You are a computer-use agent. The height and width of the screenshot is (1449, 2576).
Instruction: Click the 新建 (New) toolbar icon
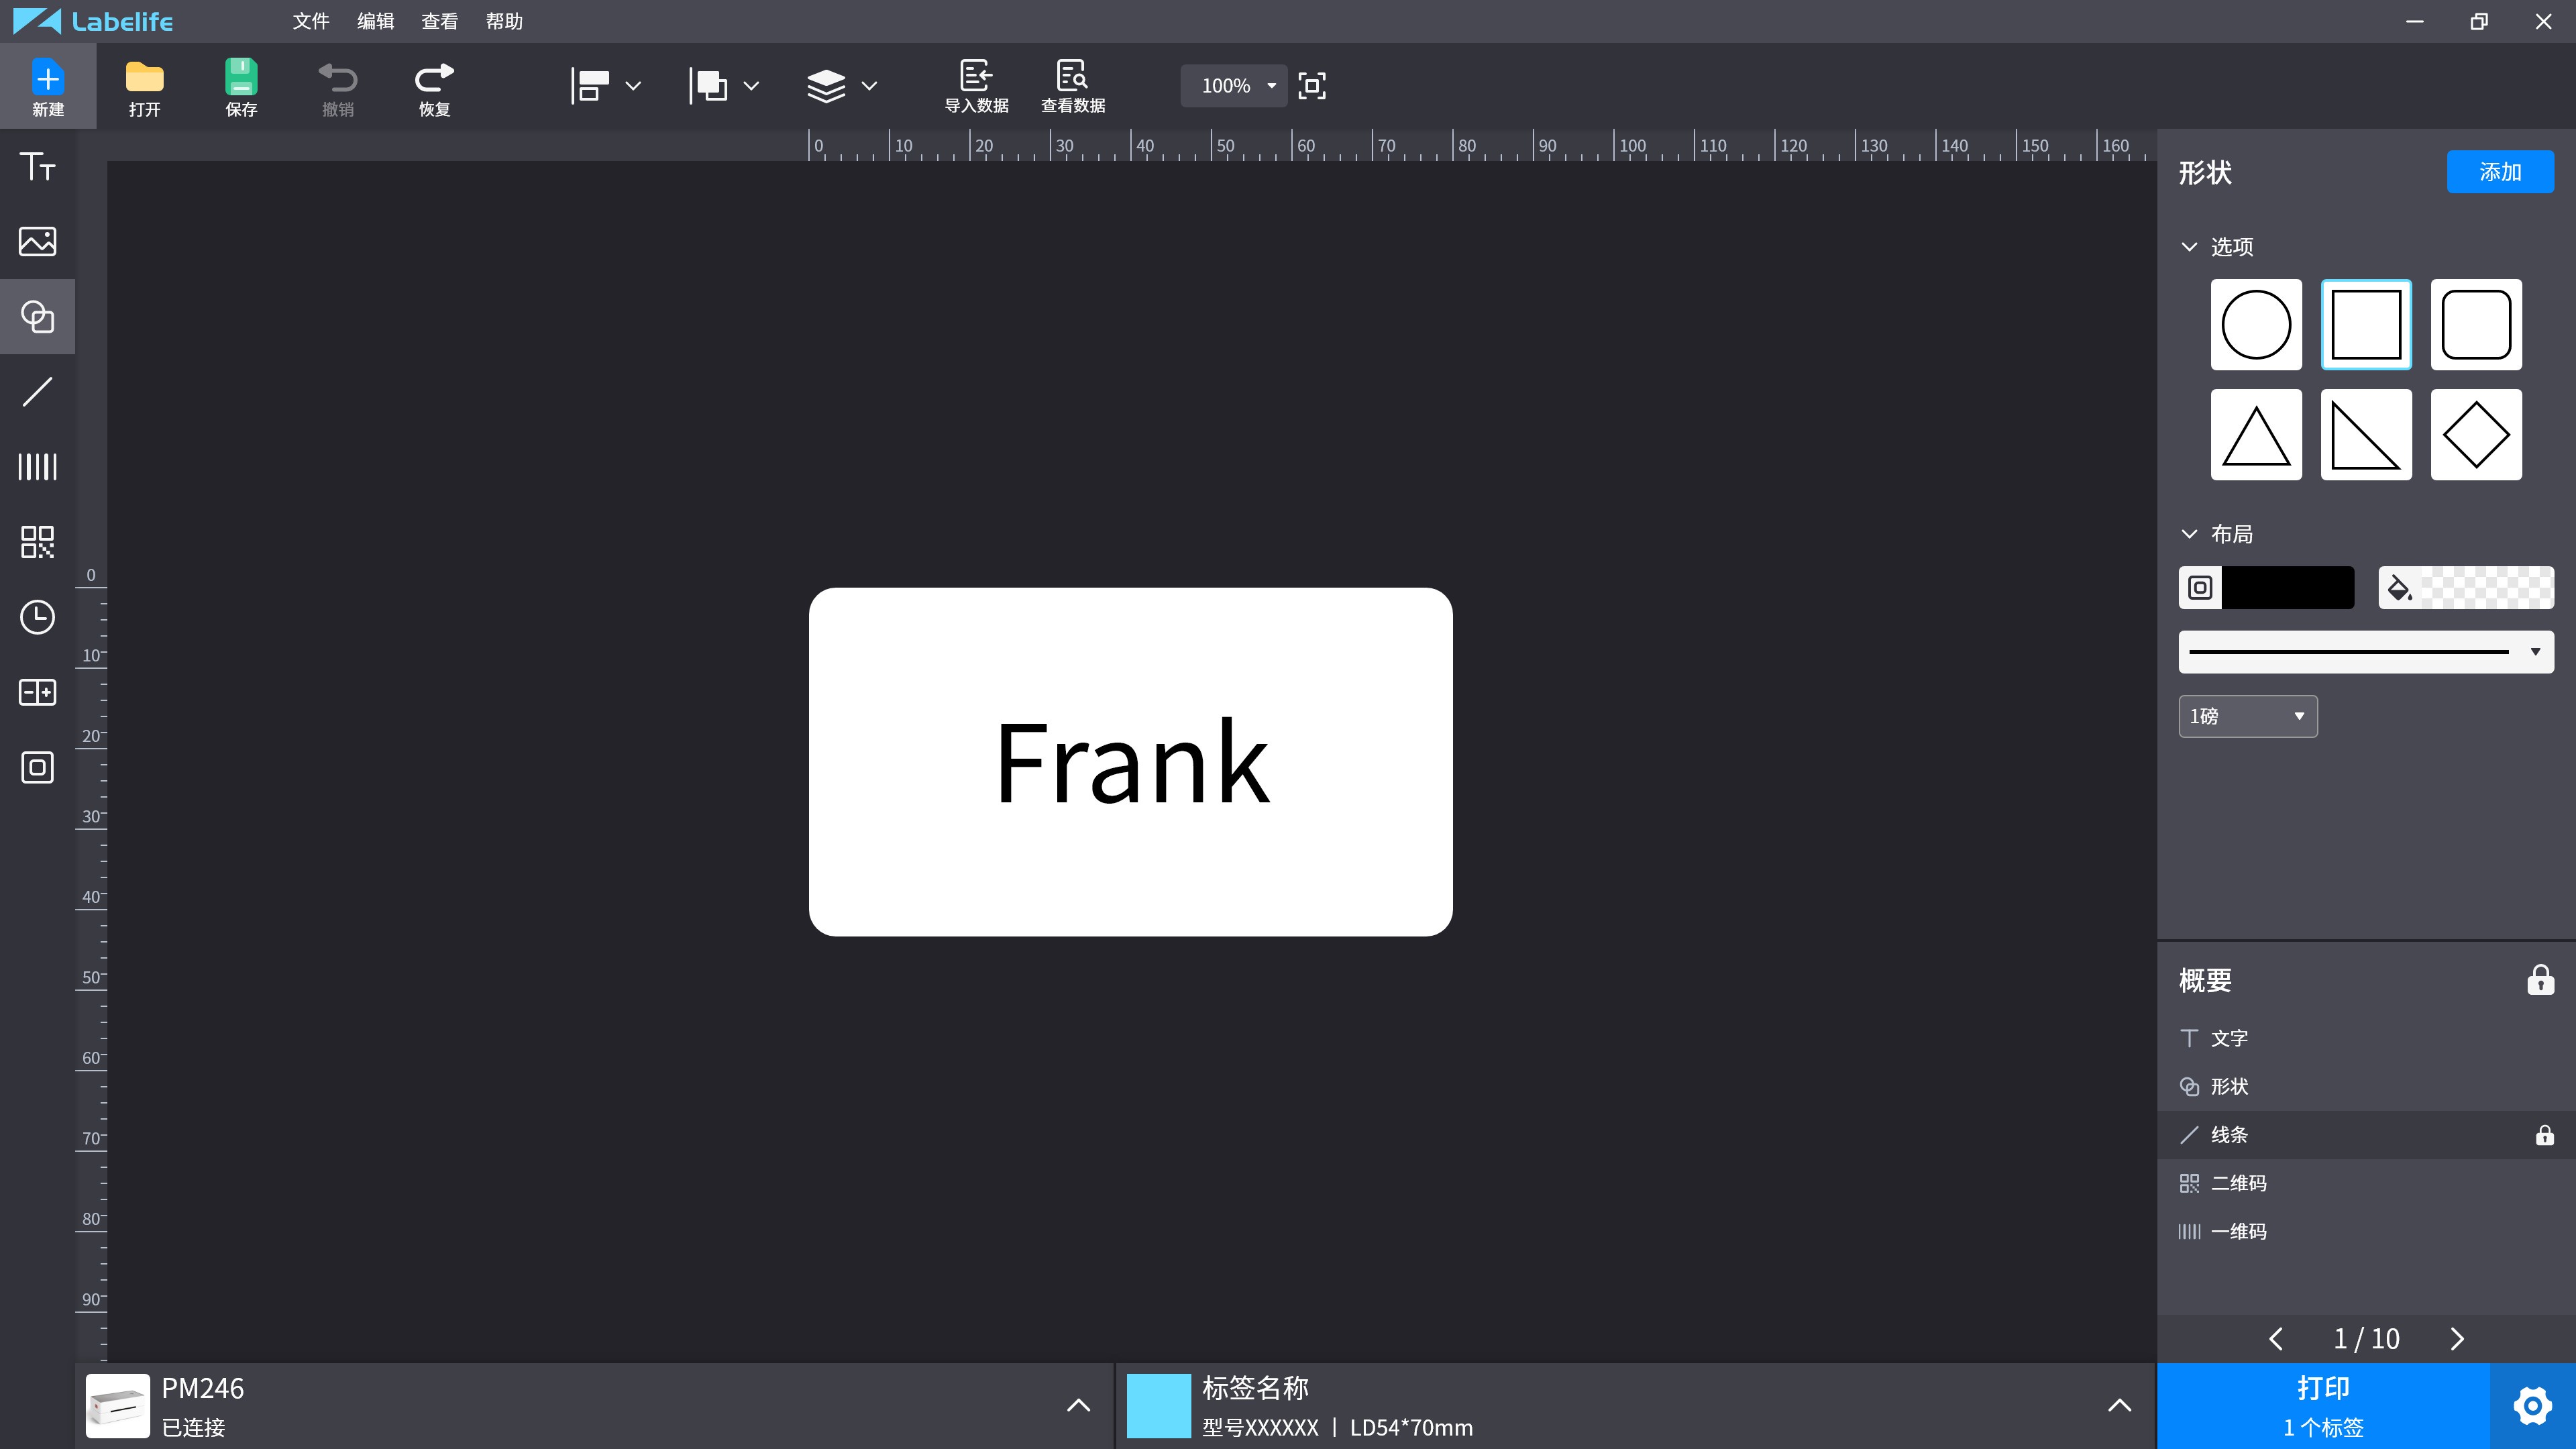[x=47, y=86]
